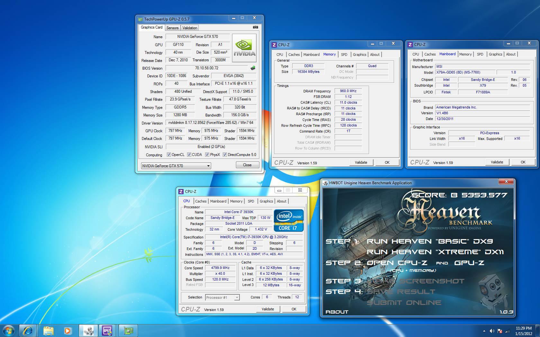The image size is (540, 337).
Task: Click OK in CPU-Z Memory window
Action: click(387, 162)
